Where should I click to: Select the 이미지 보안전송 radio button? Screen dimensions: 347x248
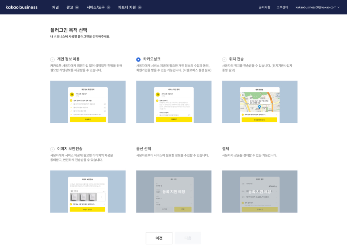click(x=52, y=149)
